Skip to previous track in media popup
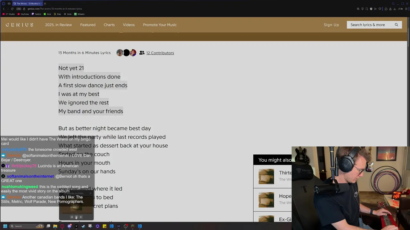The height and width of the screenshot is (230, 410). (72, 217)
